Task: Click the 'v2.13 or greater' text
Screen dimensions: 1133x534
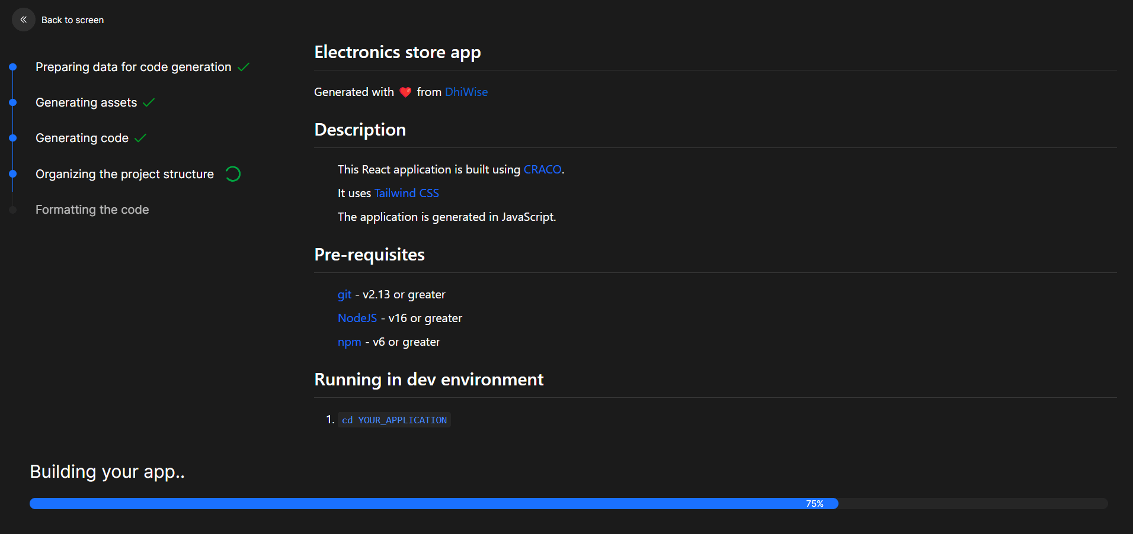Action: click(x=404, y=294)
